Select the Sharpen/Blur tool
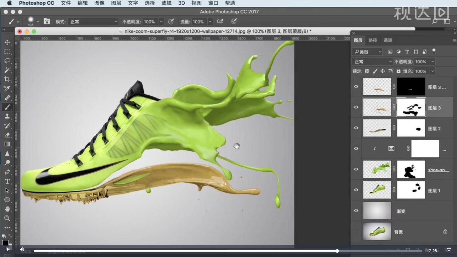Screen dimensions: 457x257 7,154
